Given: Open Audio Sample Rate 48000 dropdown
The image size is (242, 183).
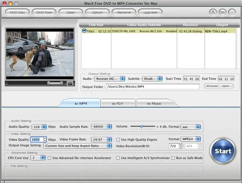Looking at the screenshot, I should (x=102, y=127).
